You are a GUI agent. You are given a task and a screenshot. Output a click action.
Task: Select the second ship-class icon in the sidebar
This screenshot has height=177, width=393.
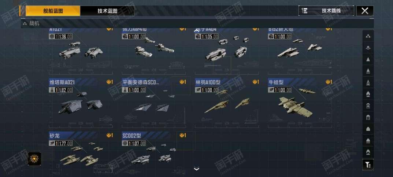pos(368,48)
